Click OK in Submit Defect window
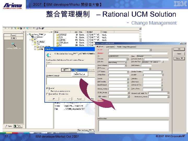Image resolution: width=188 pixels, height=141 pixels. click(x=179, y=49)
